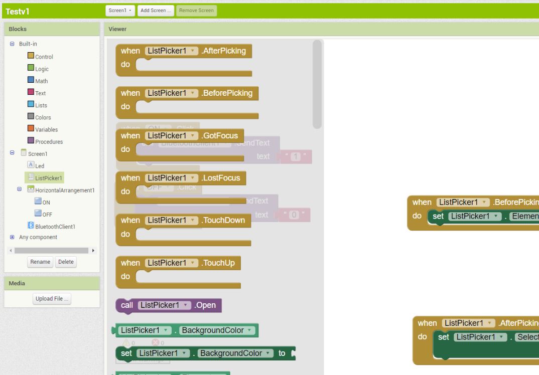Click the flyout vertical scrollbar
539x375 pixels.
tap(317, 84)
